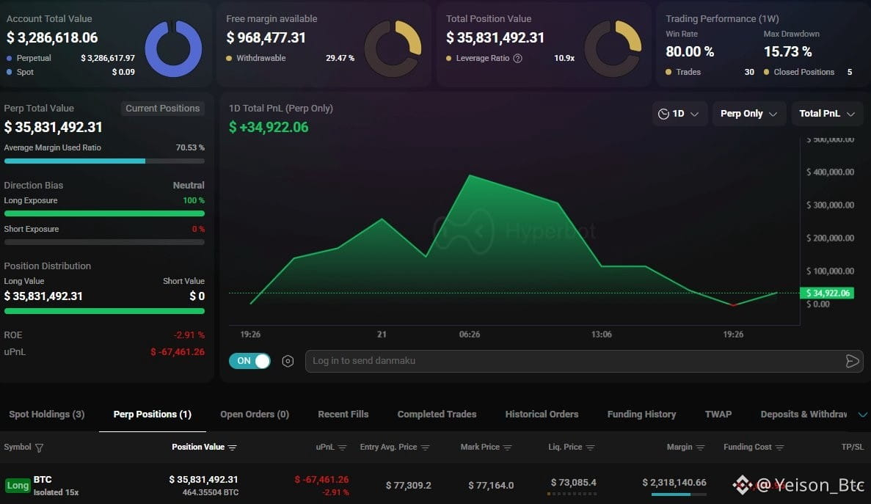Open the Completed Trades tab
This screenshot has width=871, height=504.
437,414
